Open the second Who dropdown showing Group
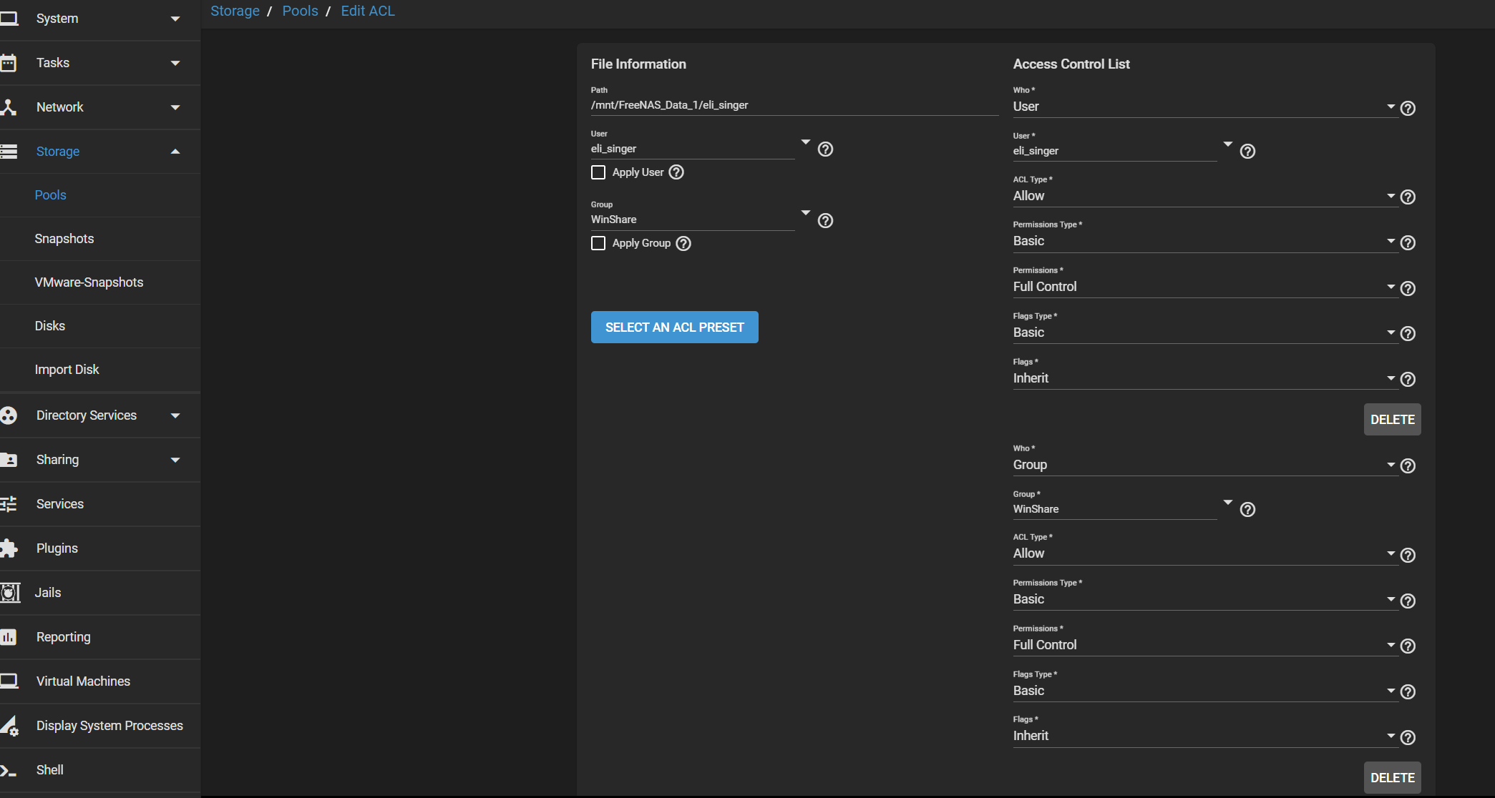This screenshot has width=1495, height=798. [1204, 465]
